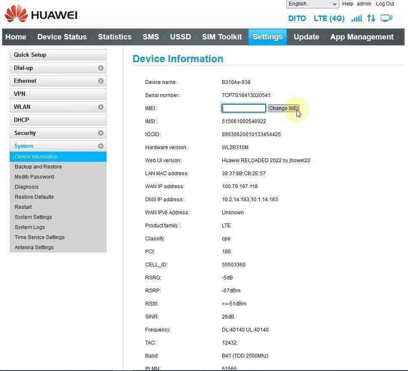408x371 pixels.
Task: Click the data transfer arrows icon
Action: coord(371,18)
